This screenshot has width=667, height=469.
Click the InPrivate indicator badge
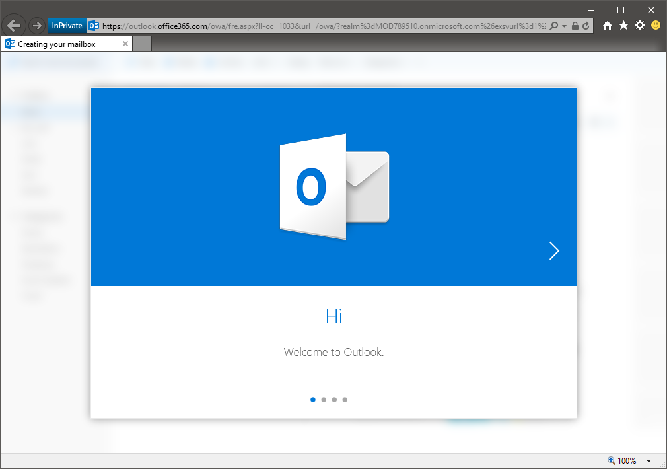67,26
